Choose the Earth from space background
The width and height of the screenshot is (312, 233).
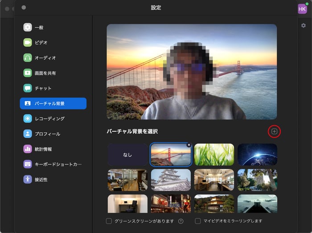[257, 154]
